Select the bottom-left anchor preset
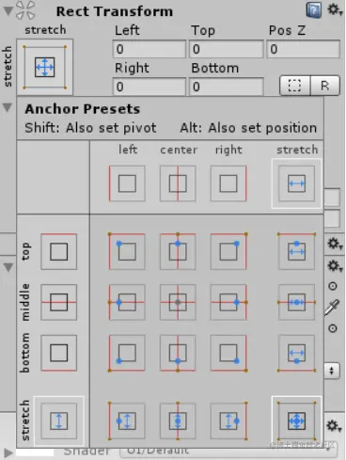Viewport: 346px width, 460px height. click(x=127, y=353)
